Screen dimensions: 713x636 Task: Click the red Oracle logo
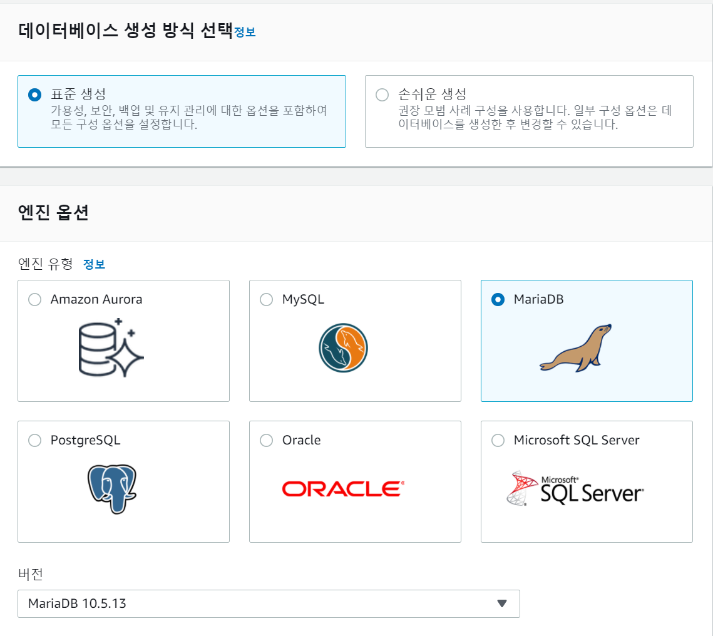coord(343,489)
